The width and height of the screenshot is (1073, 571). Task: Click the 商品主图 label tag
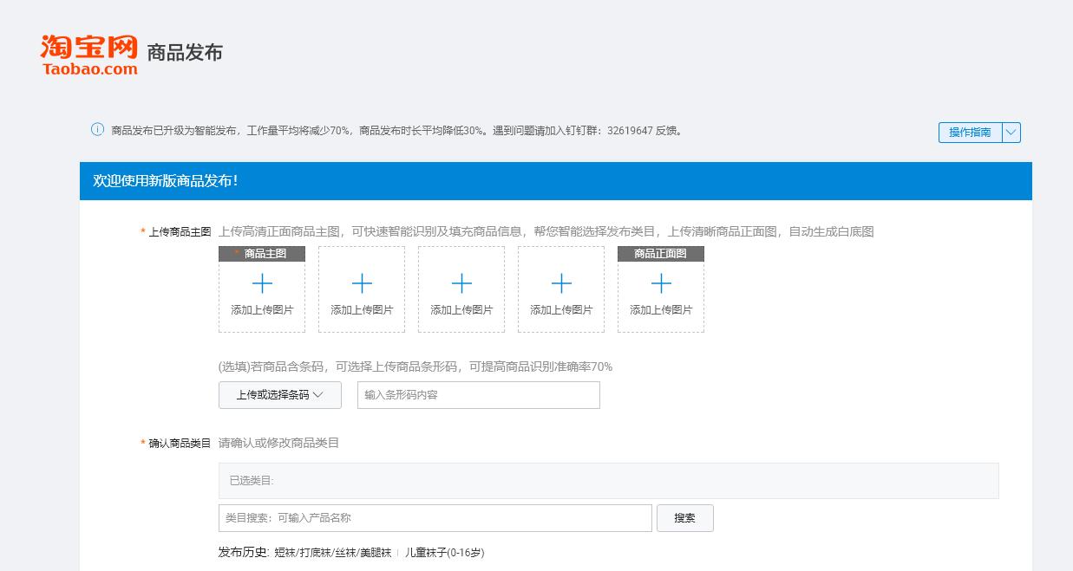tap(261, 253)
